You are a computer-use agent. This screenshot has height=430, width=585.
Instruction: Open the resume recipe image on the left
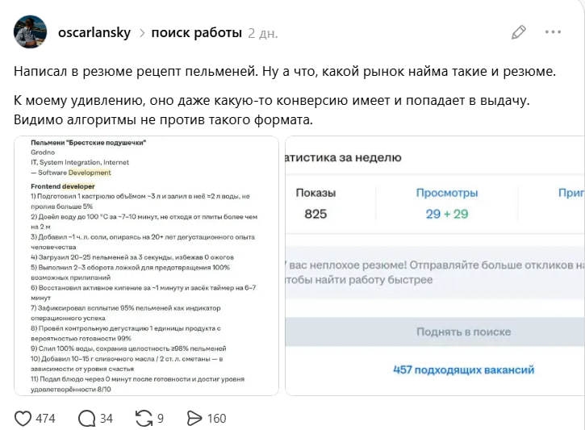tap(146, 266)
